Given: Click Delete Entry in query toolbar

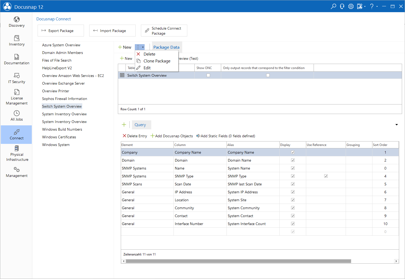Looking at the screenshot, I should 135,136.
